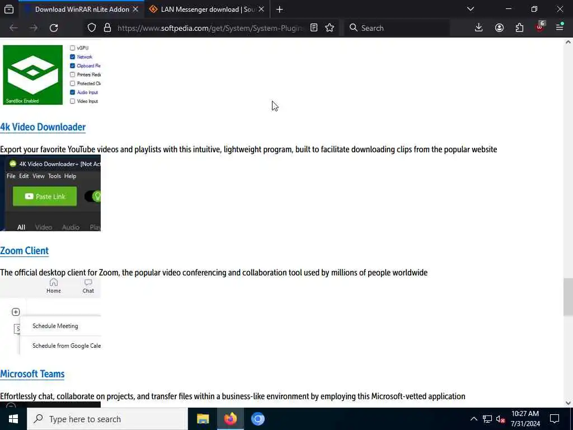
Task: Open the 4K Video Downloader screenshot thumbnail
Action: (50, 193)
